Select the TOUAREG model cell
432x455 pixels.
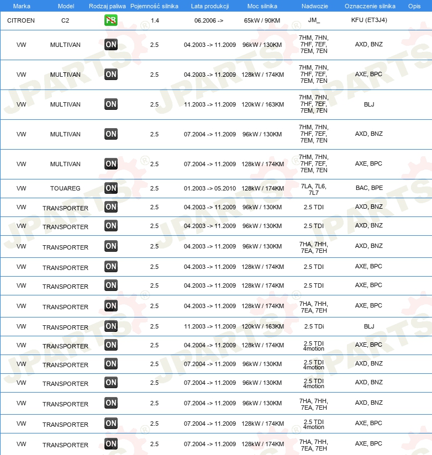tap(65, 188)
